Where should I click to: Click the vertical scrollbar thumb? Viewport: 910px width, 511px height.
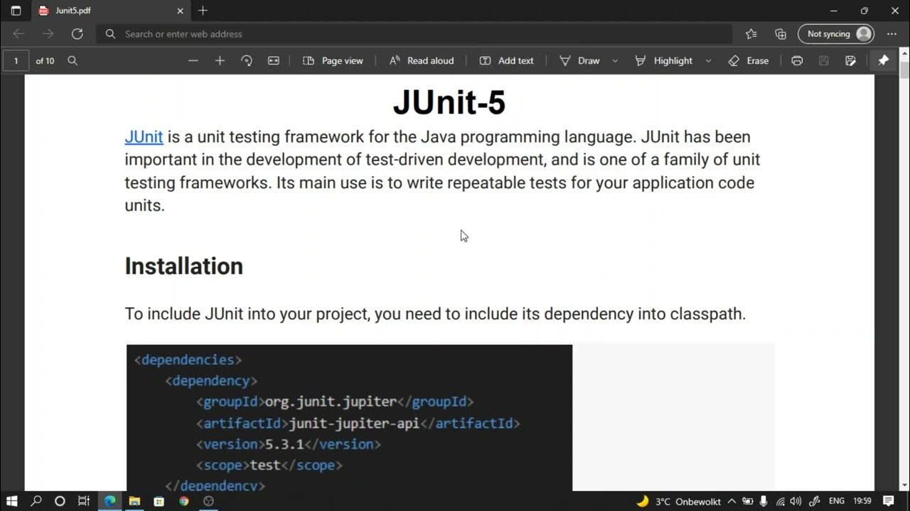(904, 71)
